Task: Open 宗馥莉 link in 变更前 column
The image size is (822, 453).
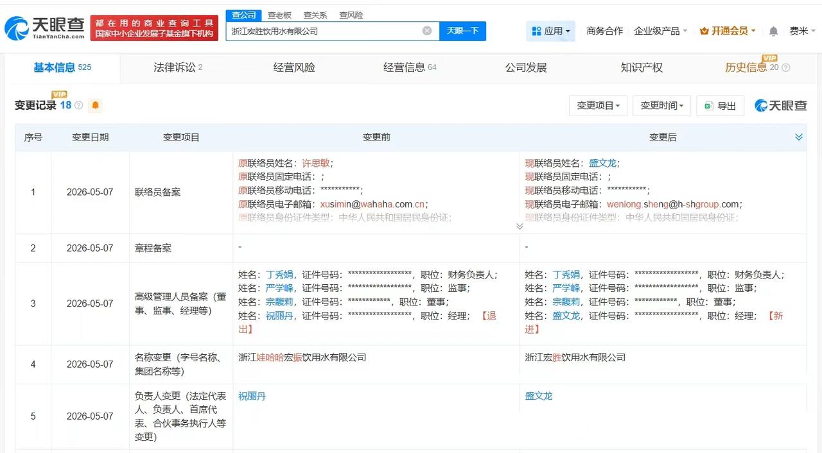Action: click(x=279, y=302)
